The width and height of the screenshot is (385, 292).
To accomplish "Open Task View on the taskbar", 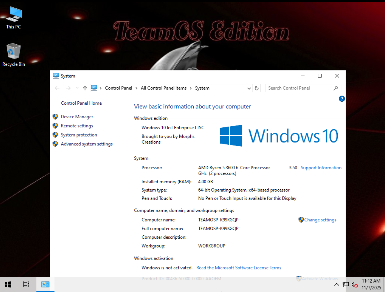I will click(x=26, y=284).
